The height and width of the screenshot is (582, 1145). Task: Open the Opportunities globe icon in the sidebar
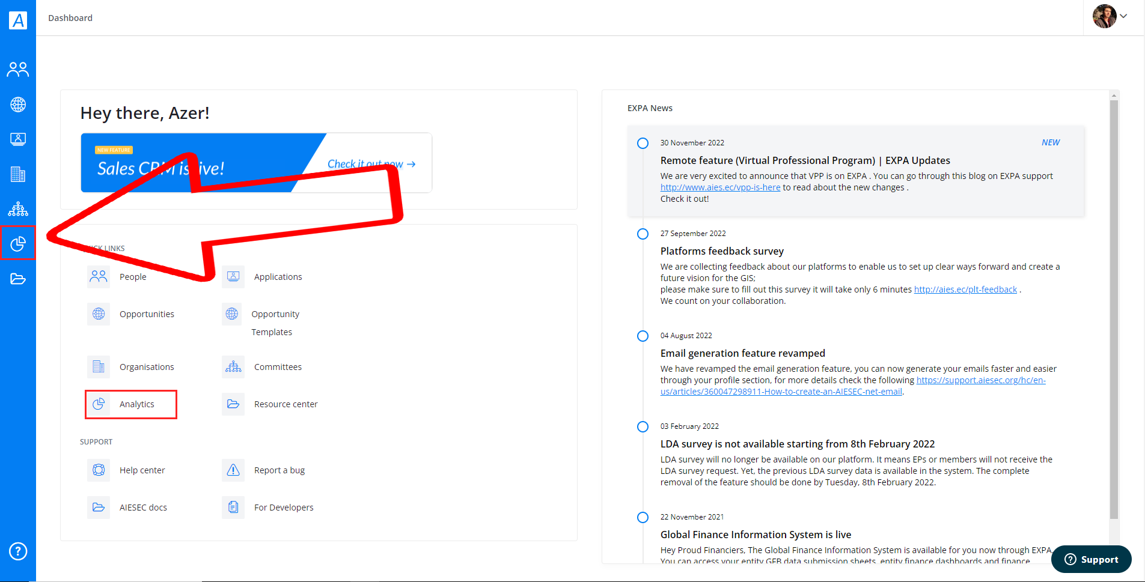(18, 105)
